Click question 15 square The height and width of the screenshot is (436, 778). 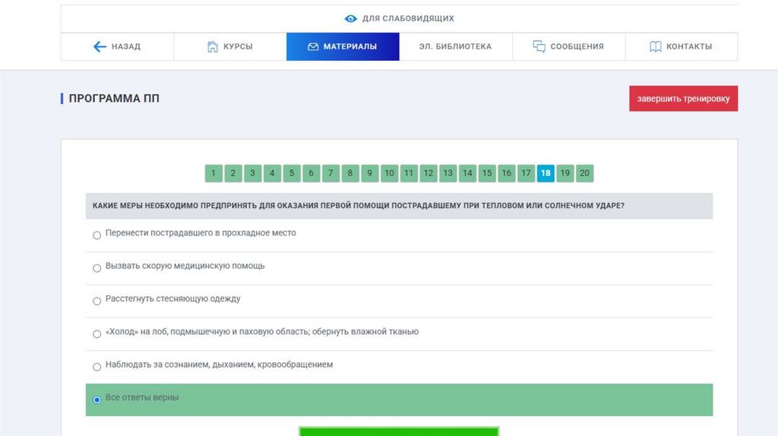tap(487, 173)
